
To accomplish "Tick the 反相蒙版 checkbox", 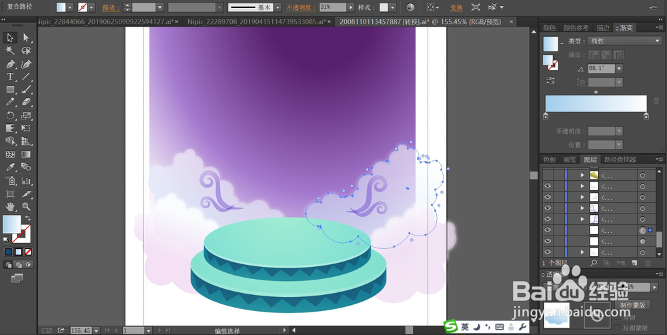I will 618,328.
